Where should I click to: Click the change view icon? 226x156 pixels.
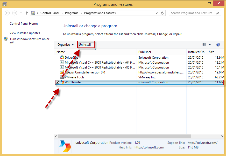tap(203, 44)
